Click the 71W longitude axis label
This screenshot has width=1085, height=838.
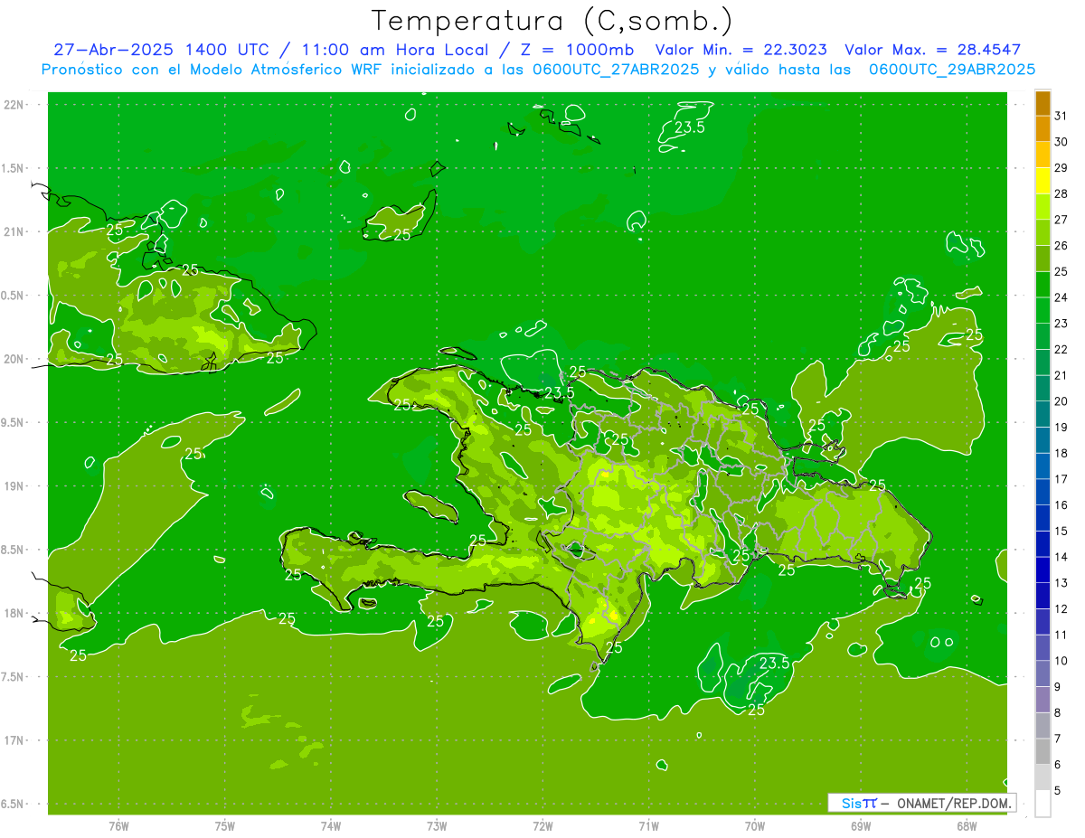click(648, 825)
